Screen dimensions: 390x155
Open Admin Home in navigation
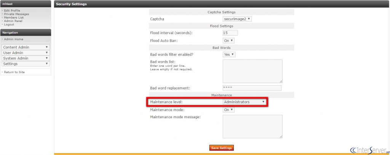tap(13, 39)
